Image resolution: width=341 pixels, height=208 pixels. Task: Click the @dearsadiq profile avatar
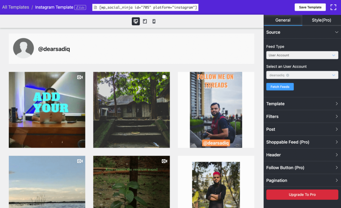23,48
